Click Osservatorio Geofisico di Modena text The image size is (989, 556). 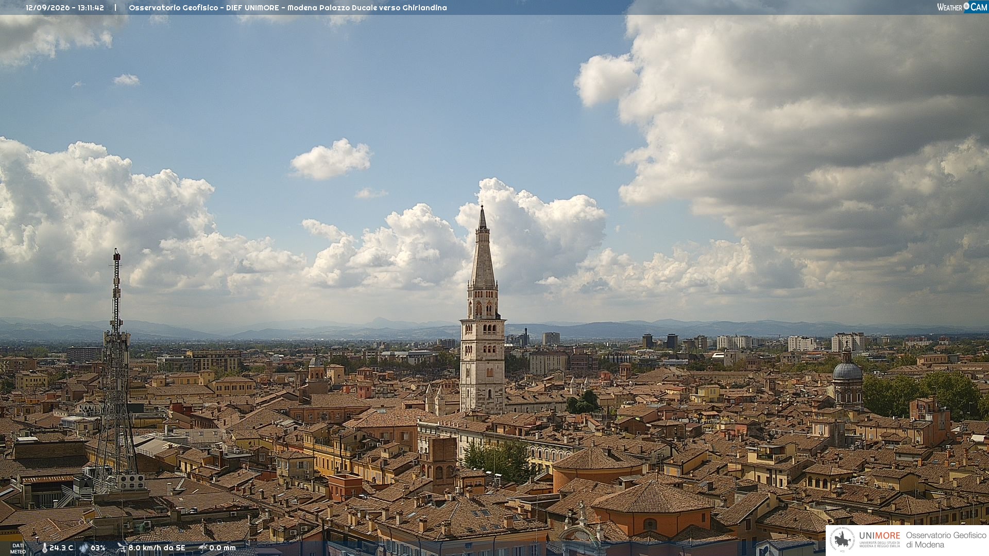point(946,540)
